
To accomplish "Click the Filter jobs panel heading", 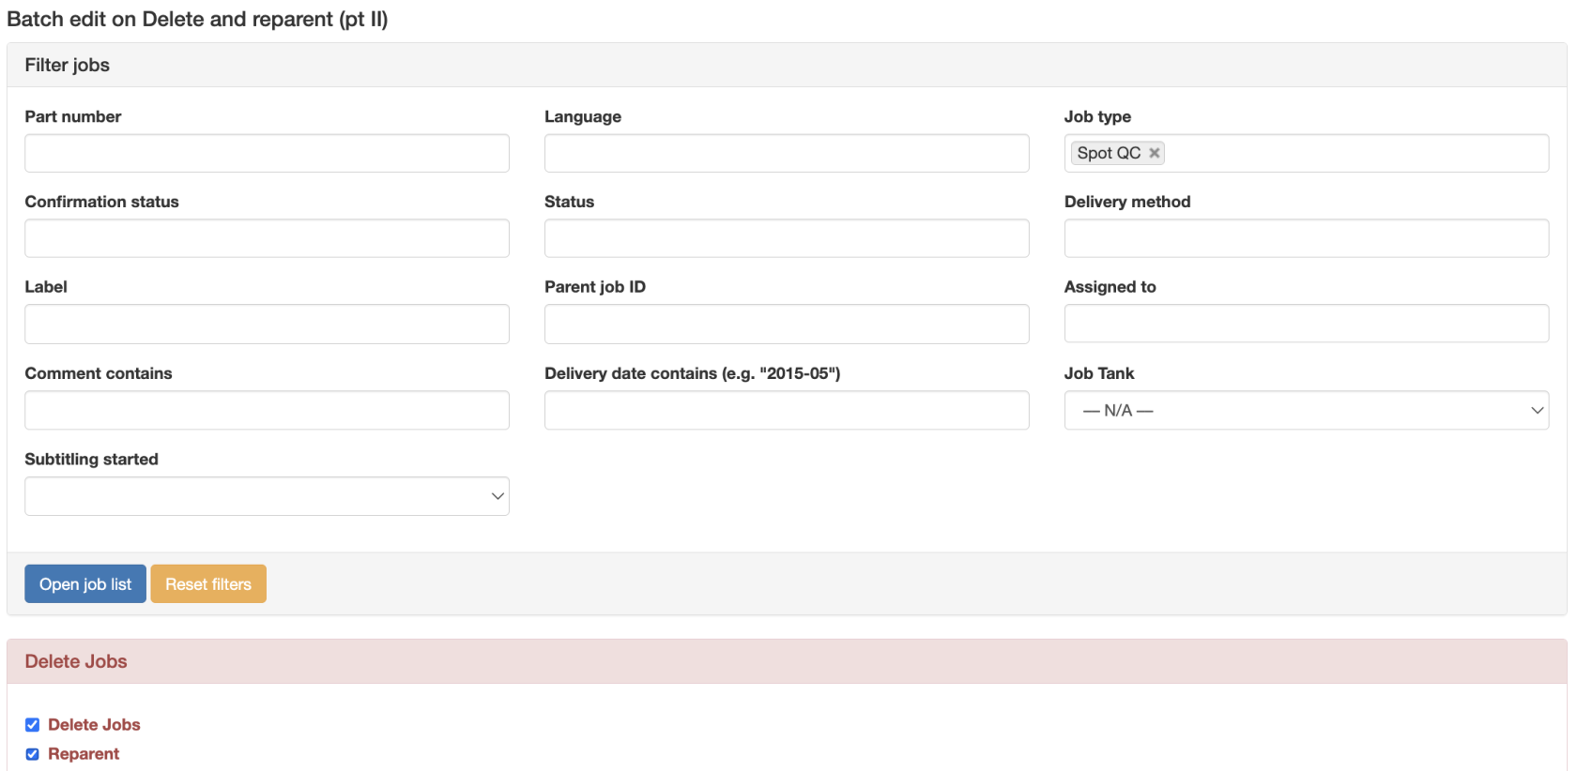I will pyautogui.click(x=67, y=65).
